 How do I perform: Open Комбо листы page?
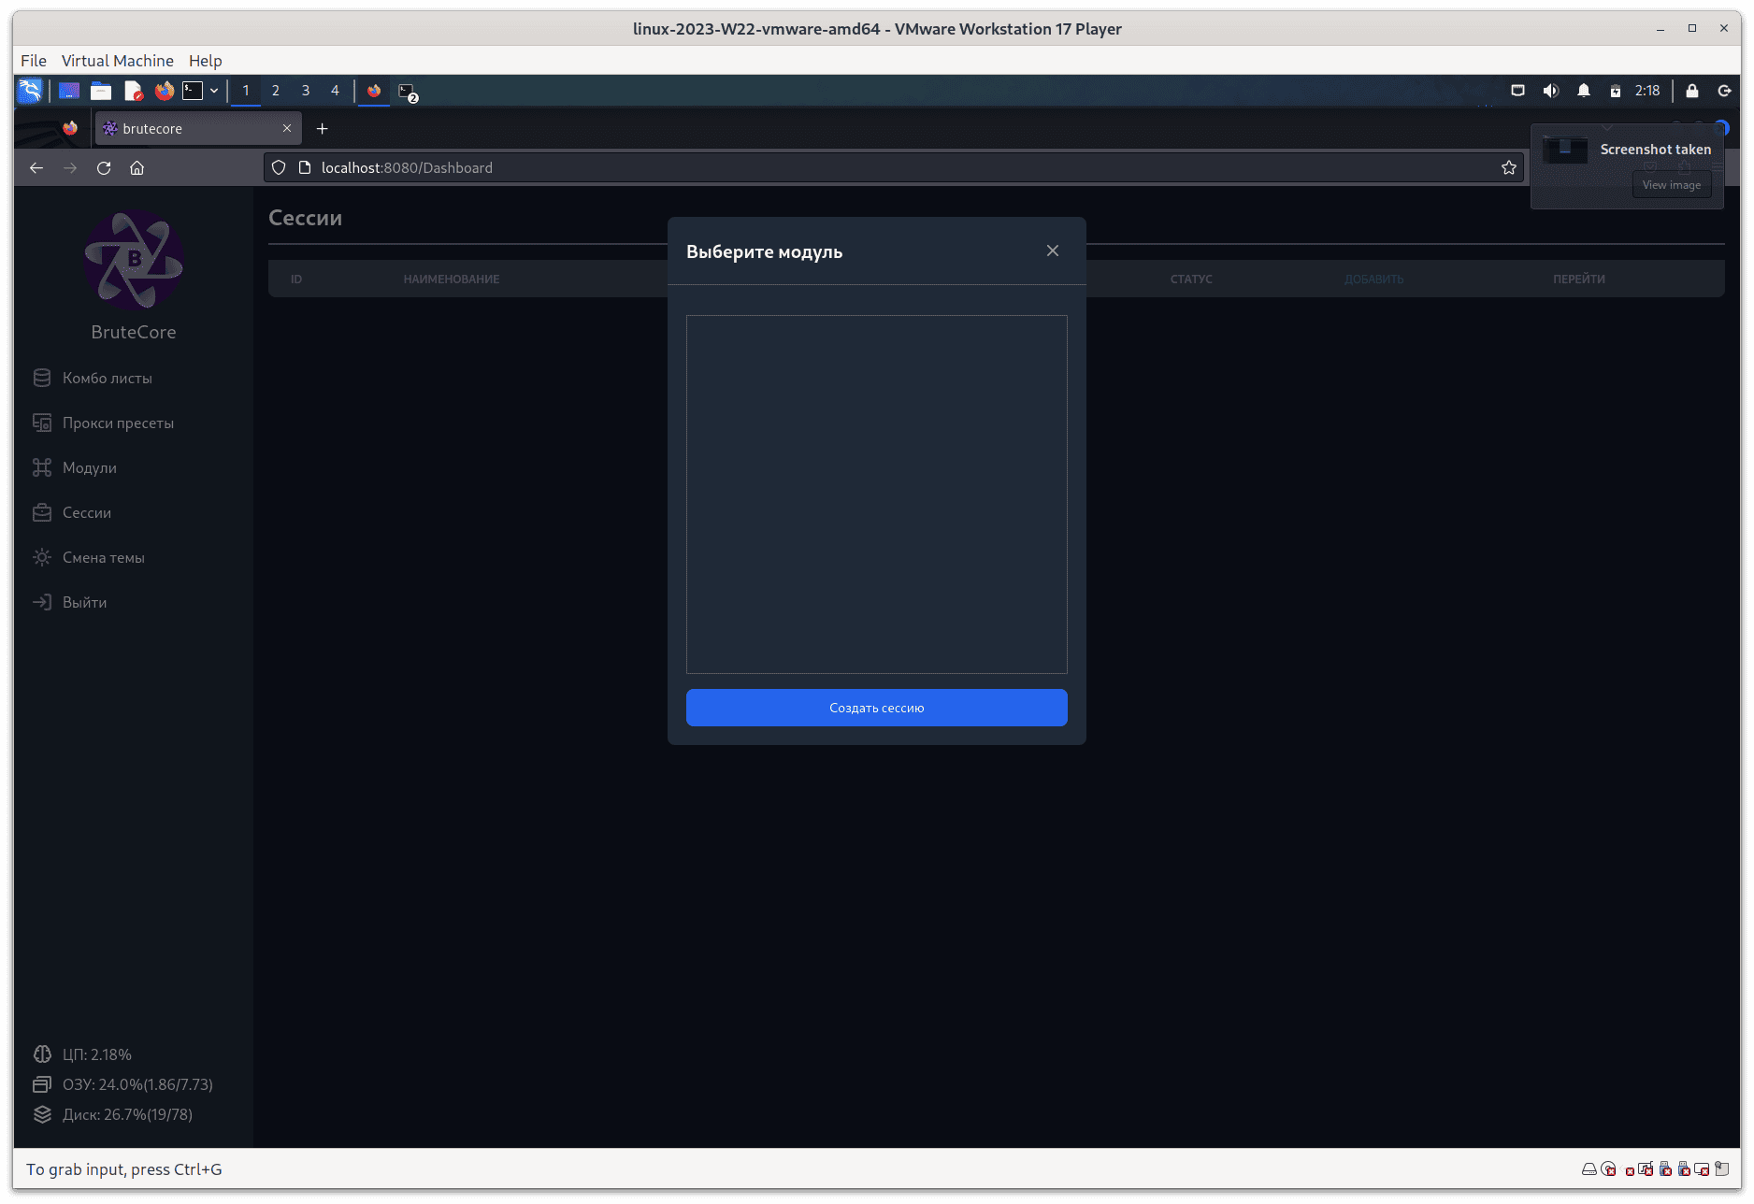108,378
